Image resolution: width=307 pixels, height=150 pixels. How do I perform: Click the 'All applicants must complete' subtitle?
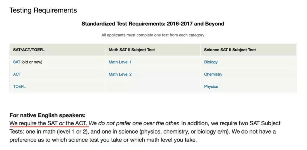153,35
